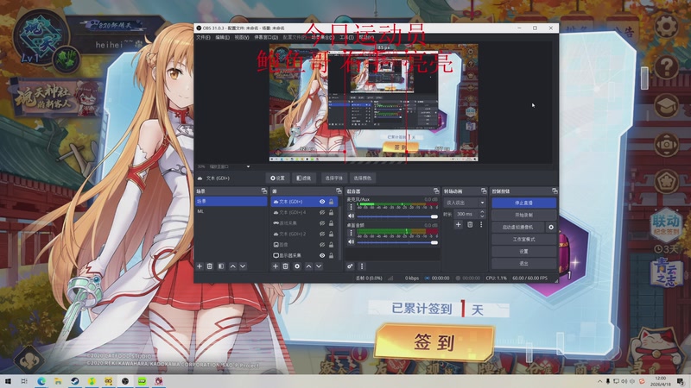This screenshot has height=388, width=691.
Task: Adjust desktop audio volume slider
Action: click(x=397, y=242)
